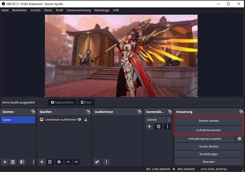Open Eigenschaften of source
The height and width of the screenshot is (172, 245).
coord(62,102)
